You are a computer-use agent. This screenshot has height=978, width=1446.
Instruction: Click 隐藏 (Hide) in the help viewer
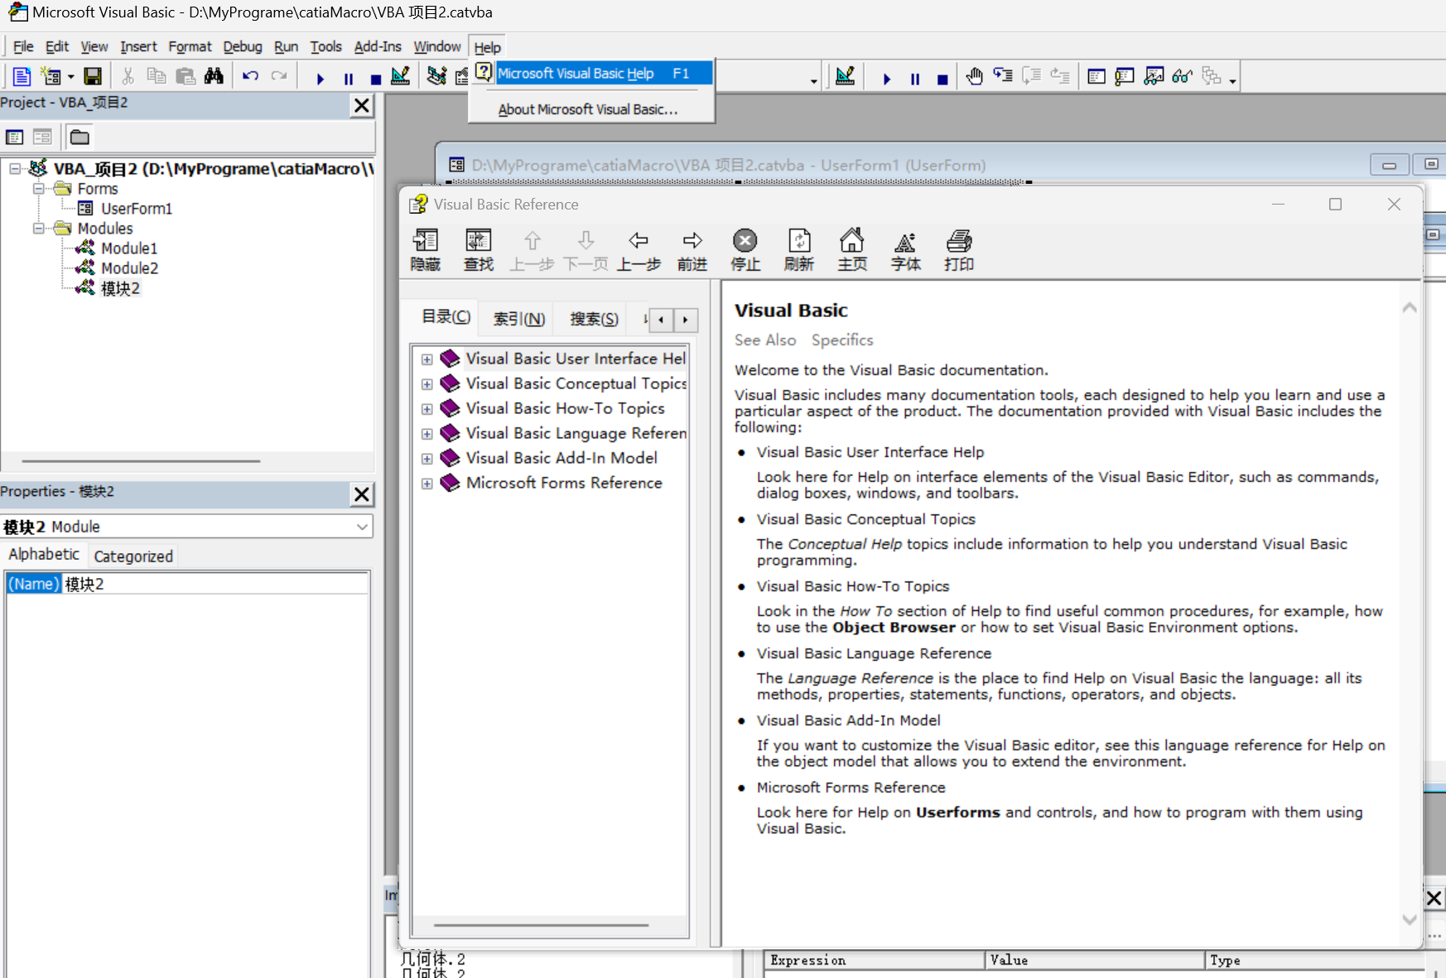tap(426, 250)
